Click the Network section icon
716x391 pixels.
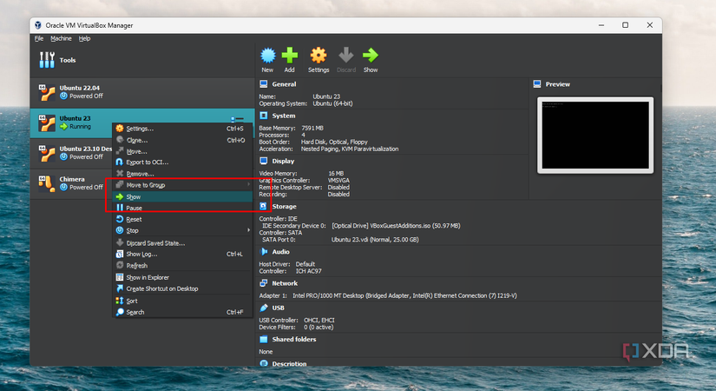tap(264, 283)
